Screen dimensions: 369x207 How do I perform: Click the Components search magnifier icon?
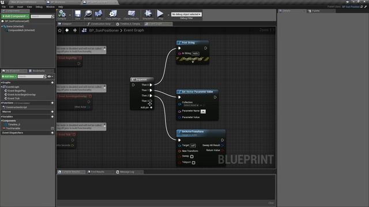52,17
